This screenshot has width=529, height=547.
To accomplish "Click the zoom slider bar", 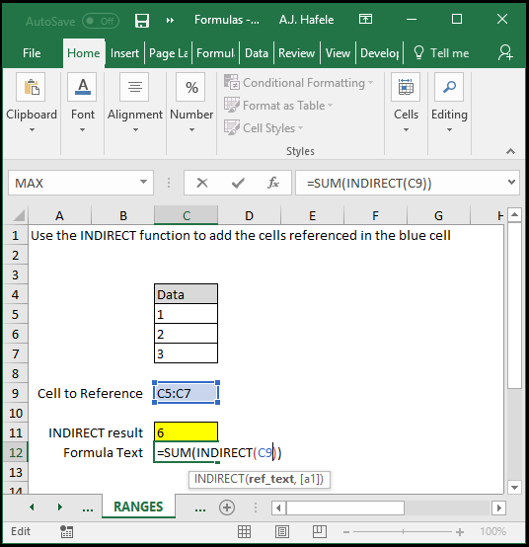I will 403,531.
